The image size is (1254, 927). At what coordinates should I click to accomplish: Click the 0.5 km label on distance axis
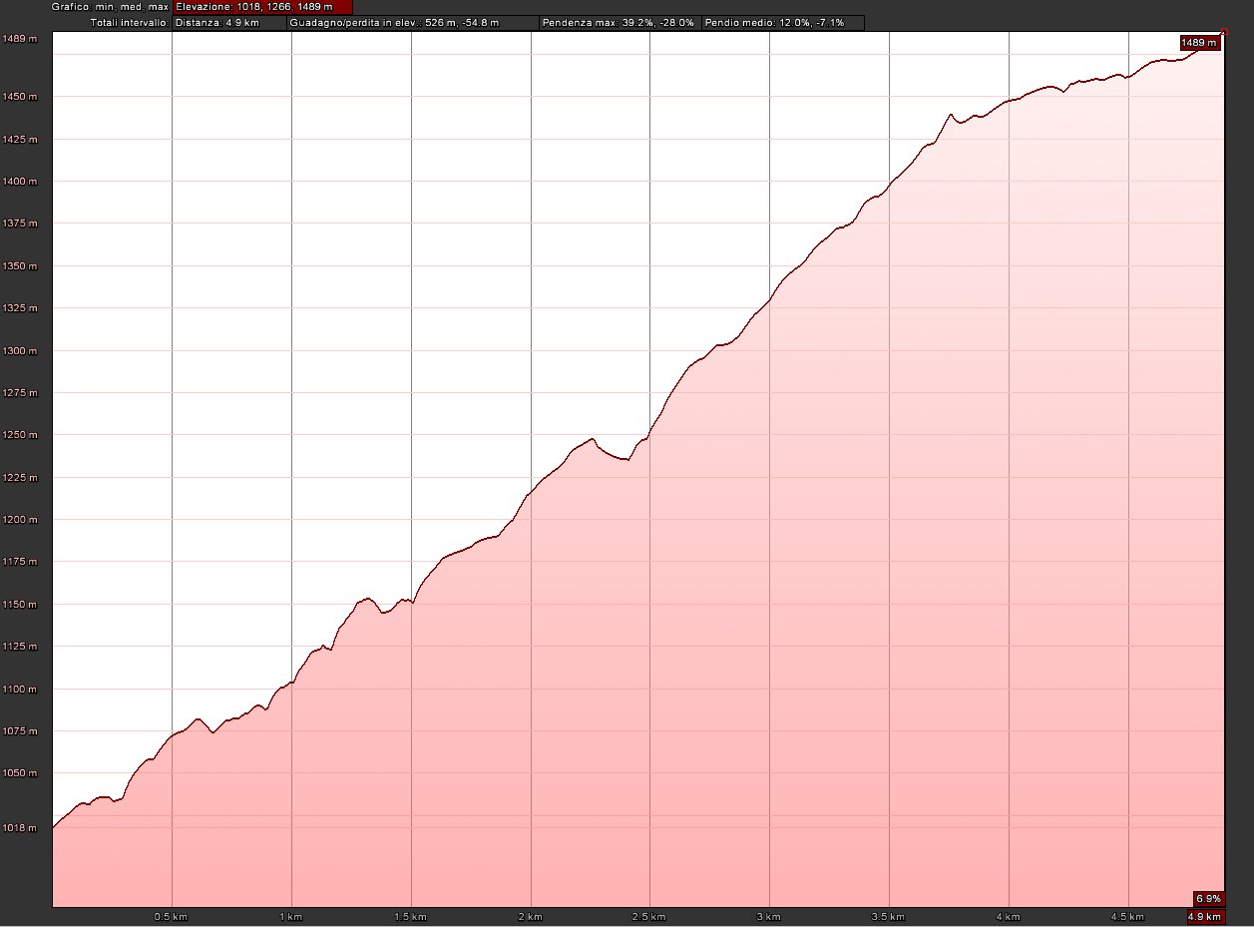[171, 916]
